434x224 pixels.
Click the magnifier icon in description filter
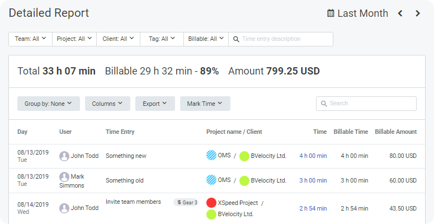[236, 39]
